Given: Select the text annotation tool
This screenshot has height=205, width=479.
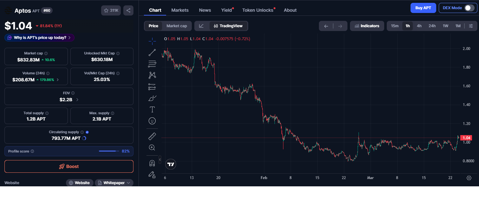Looking at the screenshot, I should point(152,109).
